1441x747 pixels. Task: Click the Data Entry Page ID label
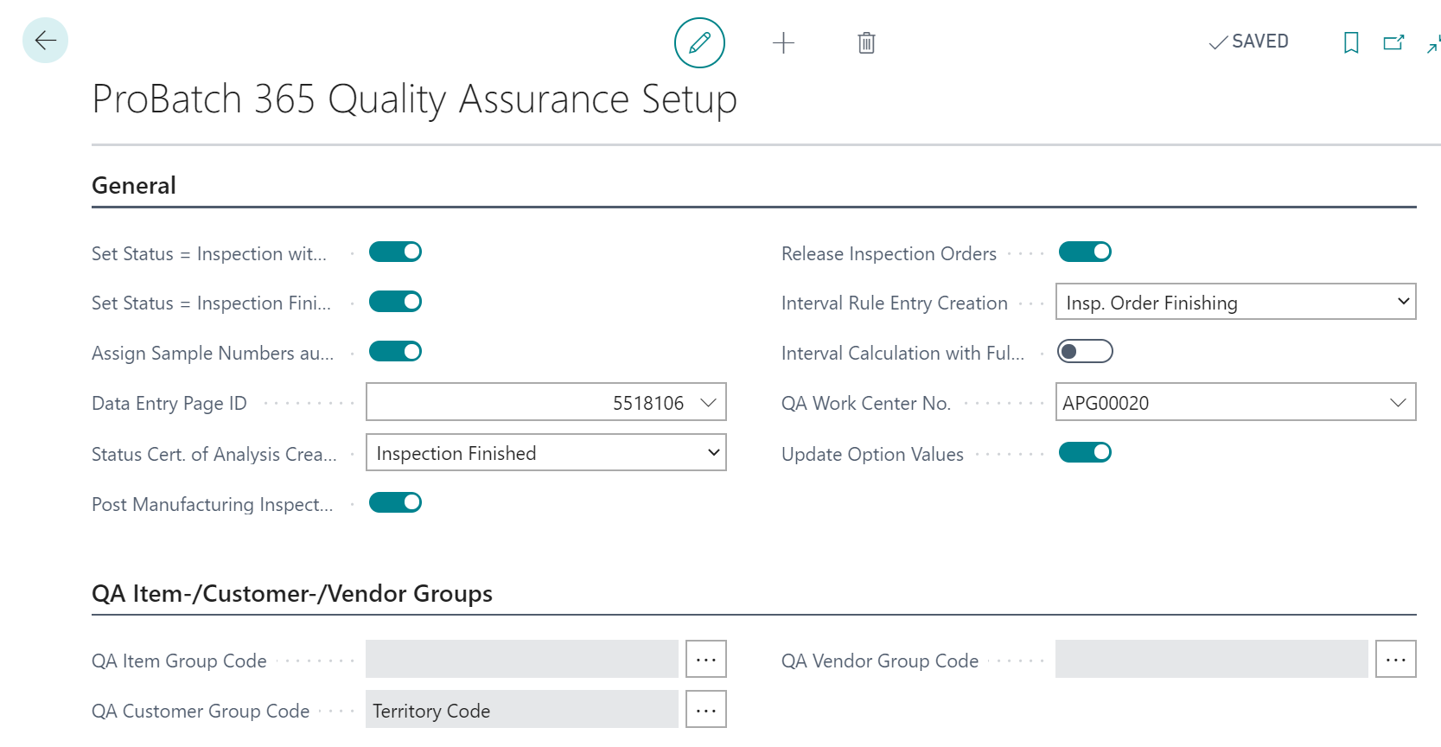click(x=169, y=404)
